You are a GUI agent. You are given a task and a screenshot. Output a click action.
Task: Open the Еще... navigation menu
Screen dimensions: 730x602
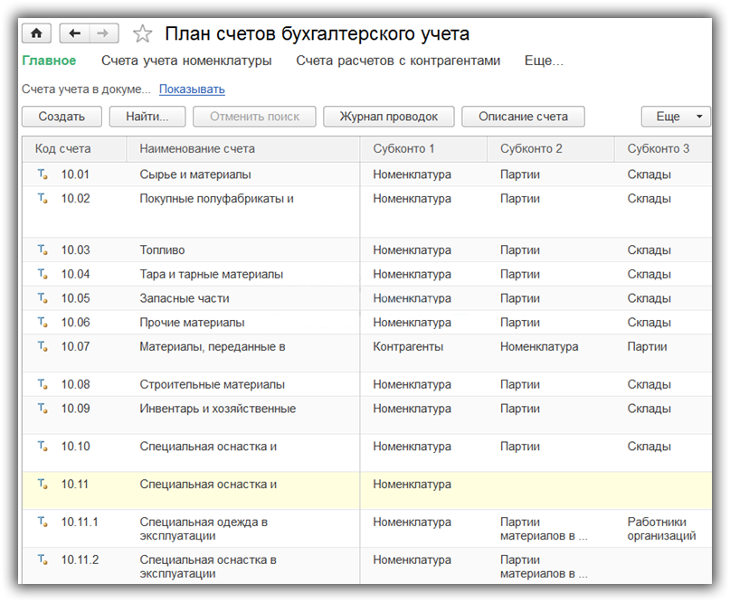click(544, 61)
